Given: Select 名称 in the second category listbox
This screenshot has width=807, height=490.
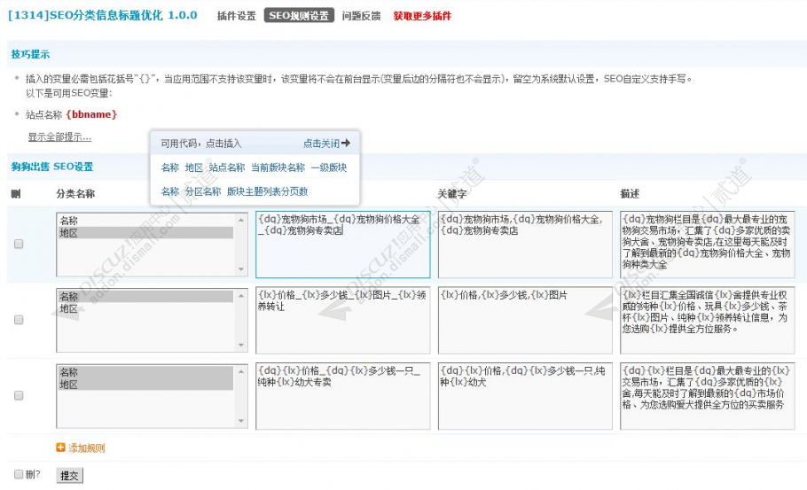Looking at the screenshot, I should tap(69, 296).
